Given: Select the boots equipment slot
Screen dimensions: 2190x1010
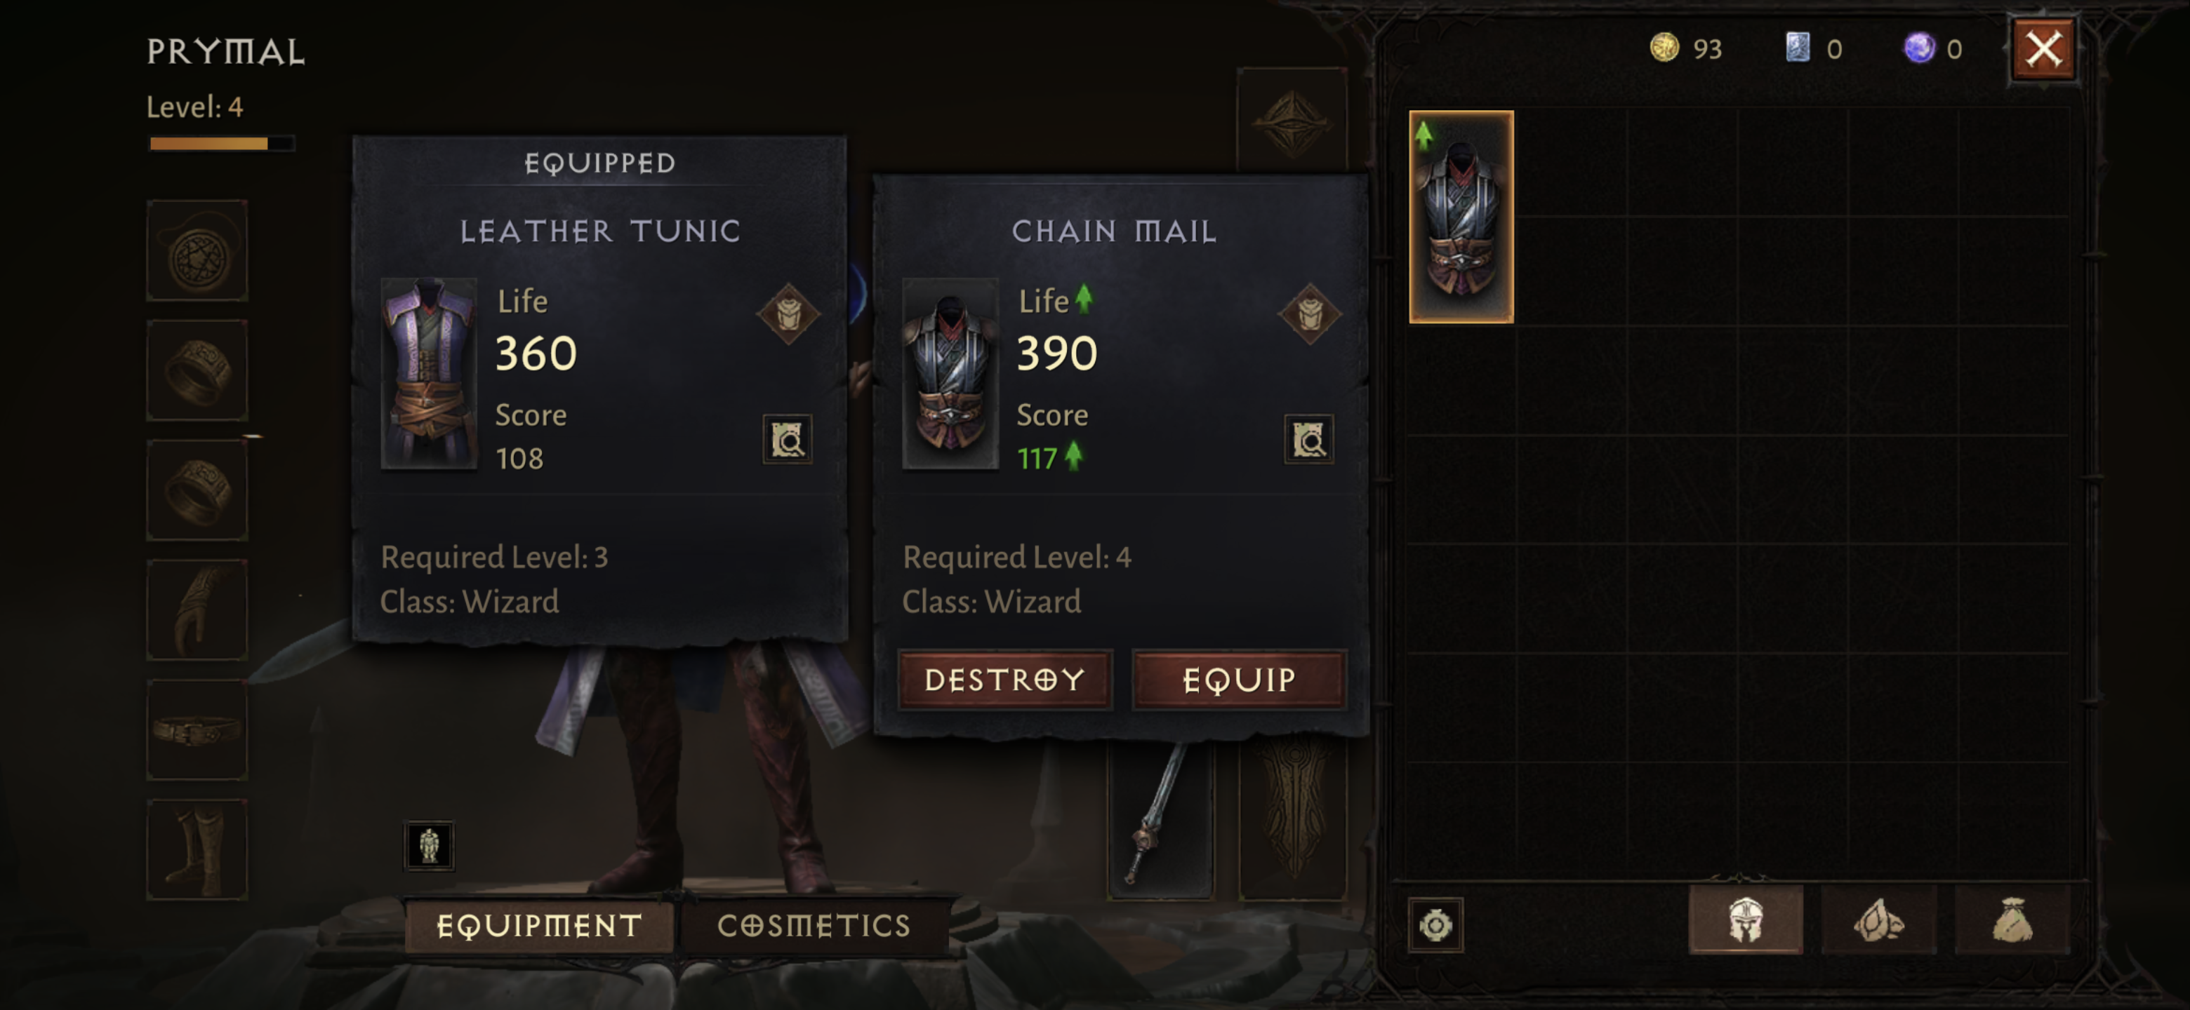Looking at the screenshot, I should pos(197,849).
